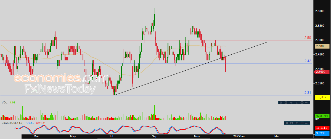Click the May time axis label
Viewport: 331px width, 139px height.
pos(73,137)
